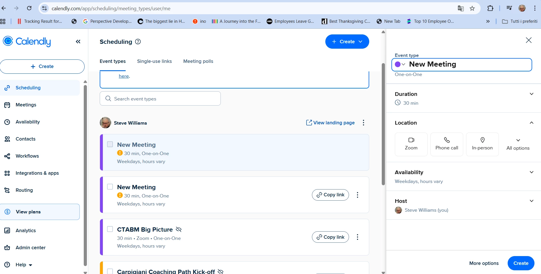Open site information icon in address bar
Screen dimensions: 541x274
point(44,9)
